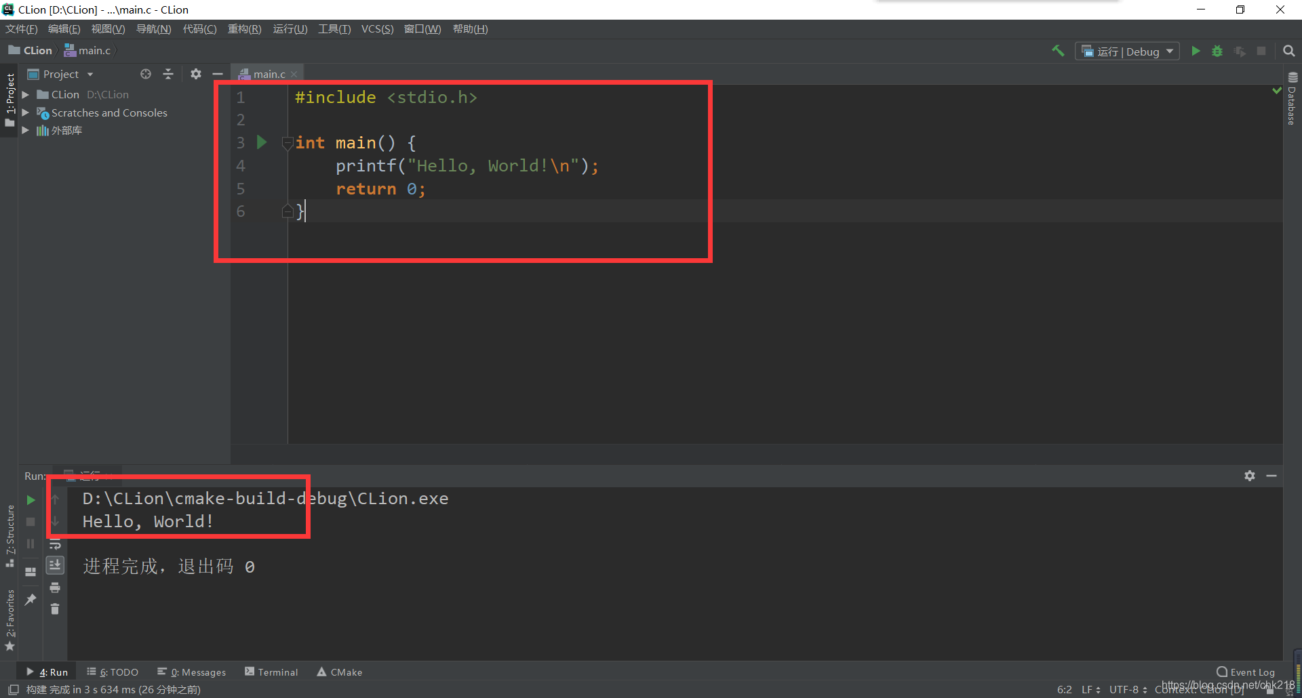
Task: Click the 构建 完成 status bar message
Action: point(113,690)
